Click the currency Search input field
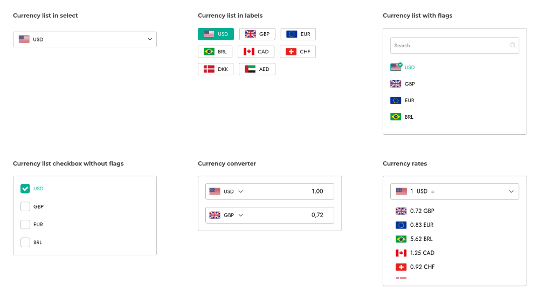The image size is (539, 294). tap(450, 46)
